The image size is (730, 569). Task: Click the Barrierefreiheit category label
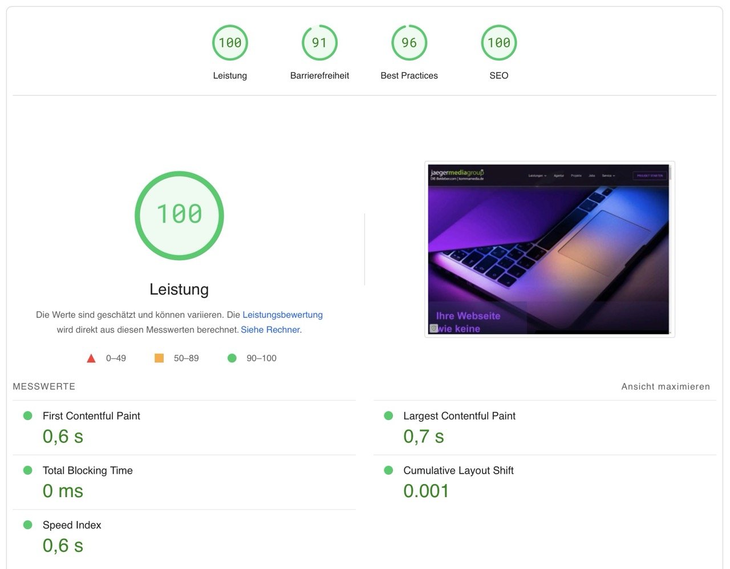[x=319, y=75]
